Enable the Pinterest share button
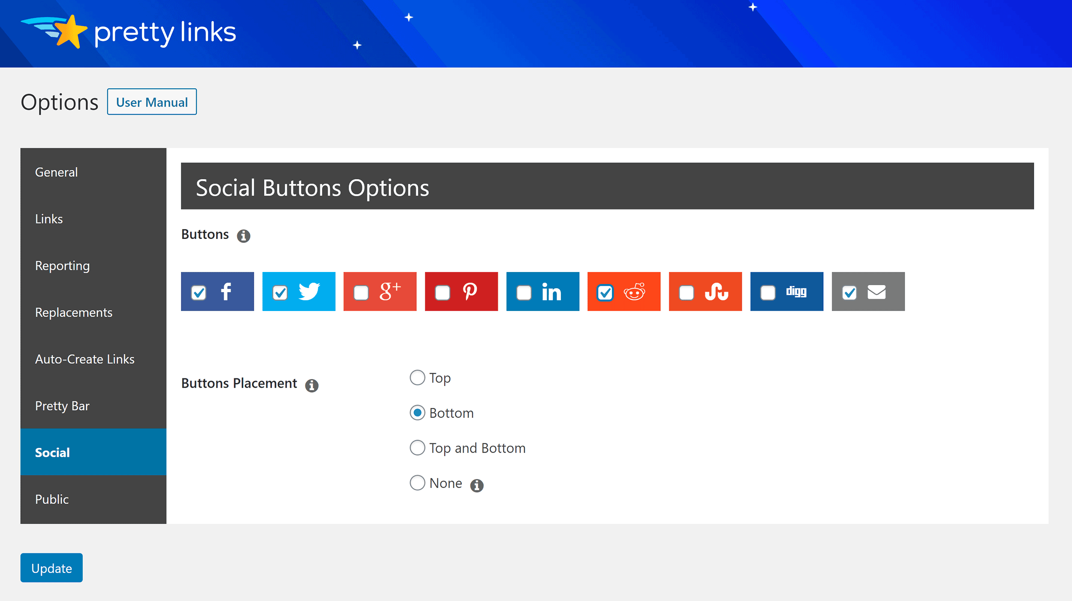 coord(443,292)
